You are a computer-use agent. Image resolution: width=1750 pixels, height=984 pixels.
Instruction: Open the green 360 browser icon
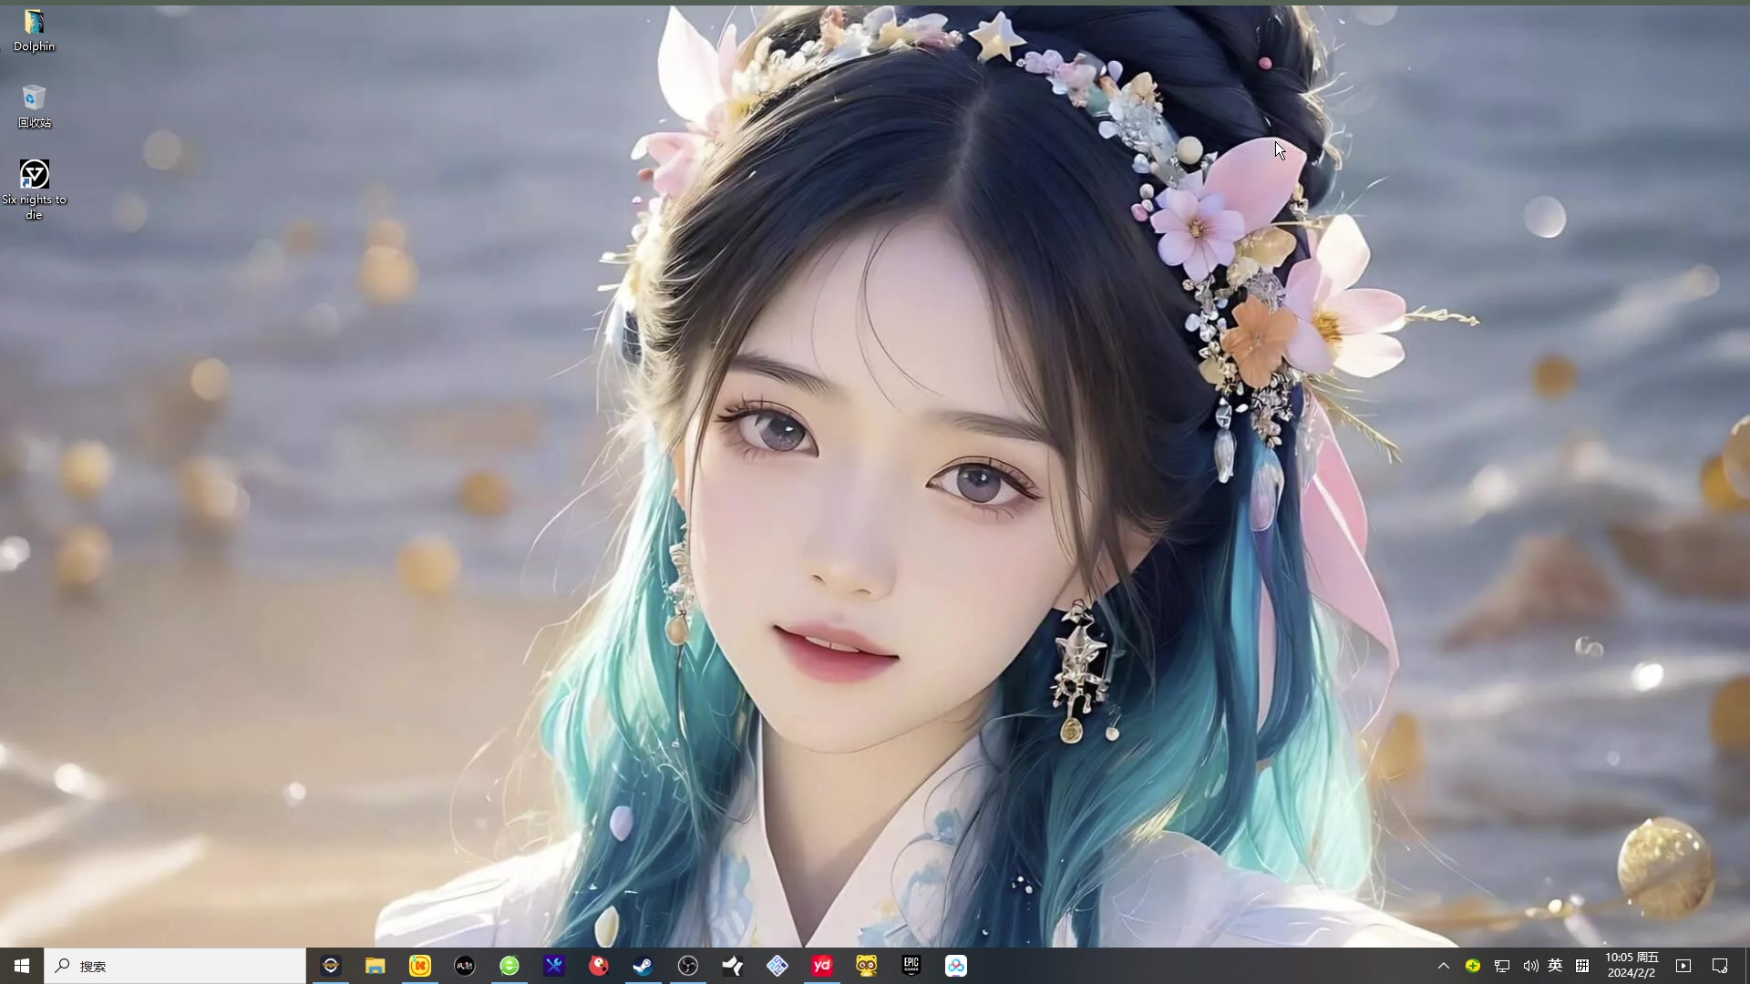click(510, 966)
